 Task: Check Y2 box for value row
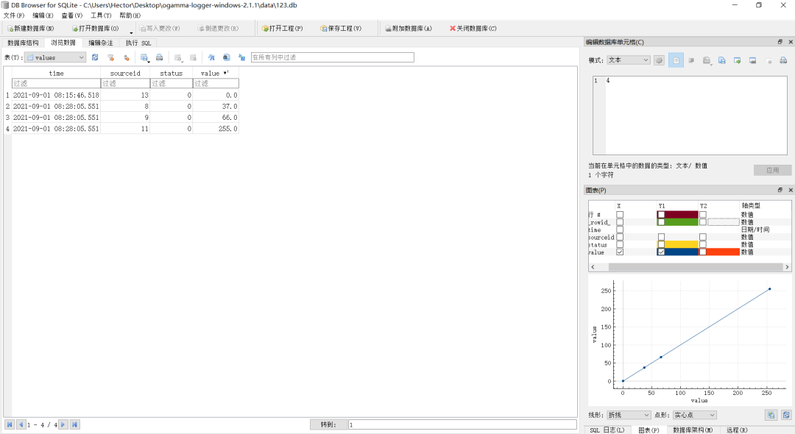703,252
